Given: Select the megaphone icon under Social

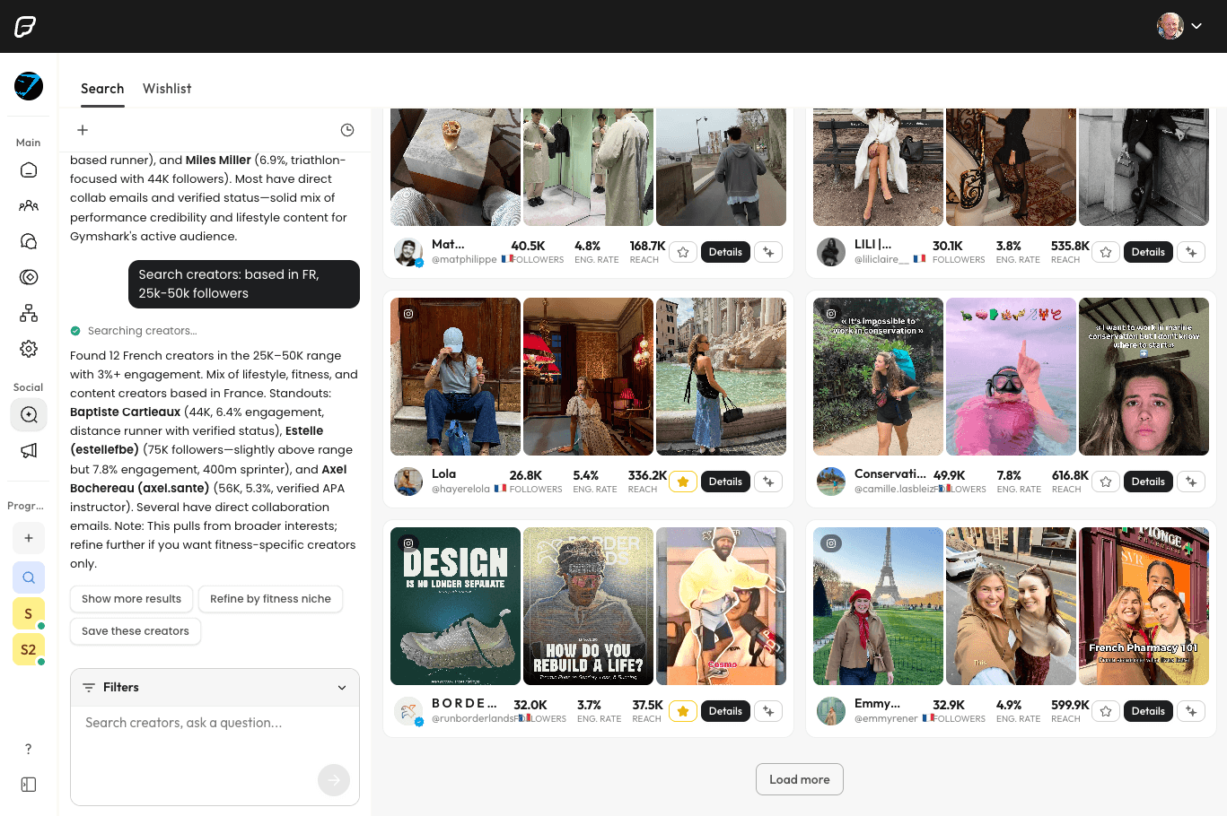Looking at the screenshot, I should (29, 449).
